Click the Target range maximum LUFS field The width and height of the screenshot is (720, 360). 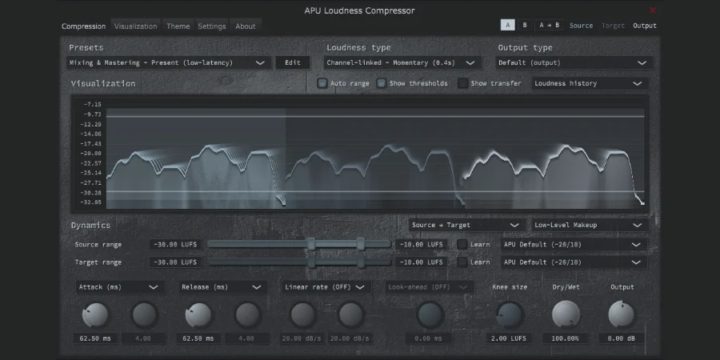click(421, 262)
